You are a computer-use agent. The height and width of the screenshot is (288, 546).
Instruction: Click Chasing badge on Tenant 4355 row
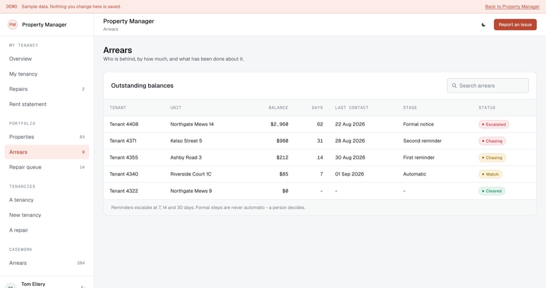point(492,158)
